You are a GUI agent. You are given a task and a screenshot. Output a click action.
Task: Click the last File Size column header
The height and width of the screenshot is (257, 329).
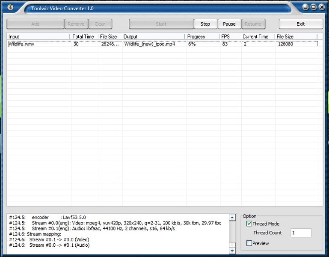(296, 36)
